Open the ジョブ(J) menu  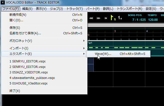56,9
